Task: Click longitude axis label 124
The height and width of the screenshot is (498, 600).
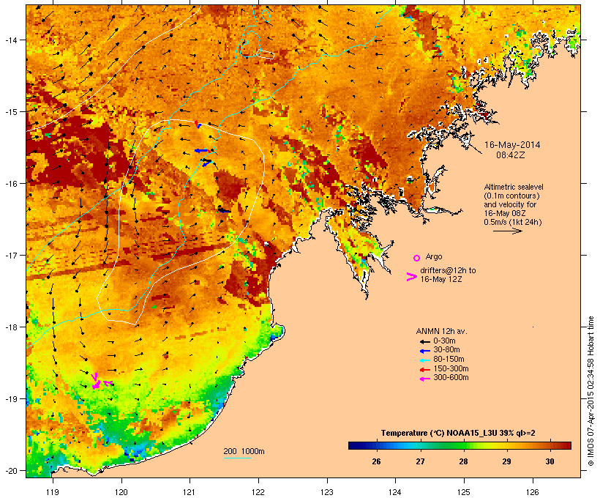Action: (x=395, y=492)
